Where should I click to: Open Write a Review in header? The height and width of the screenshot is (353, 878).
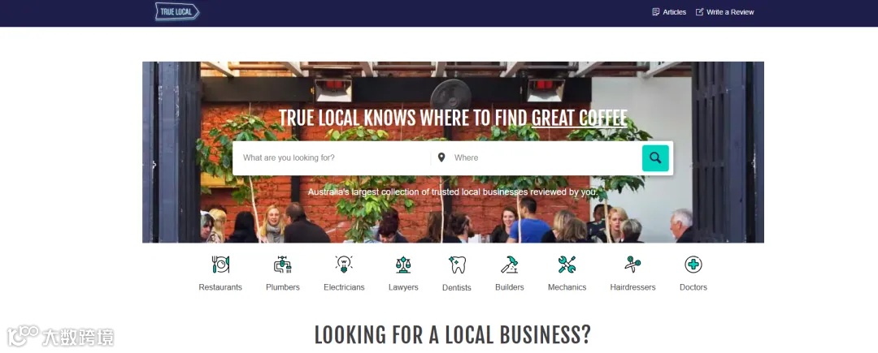[724, 11]
